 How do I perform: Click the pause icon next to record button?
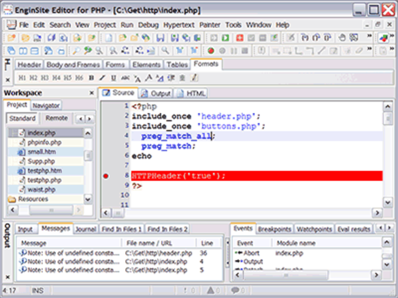coord(233,51)
